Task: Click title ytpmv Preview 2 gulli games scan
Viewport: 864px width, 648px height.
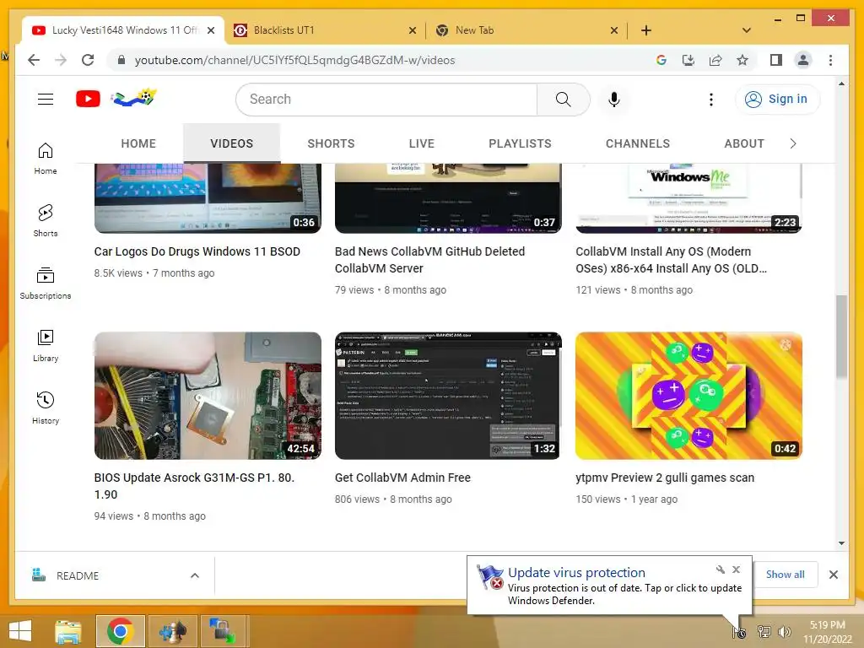Action: (x=665, y=478)
